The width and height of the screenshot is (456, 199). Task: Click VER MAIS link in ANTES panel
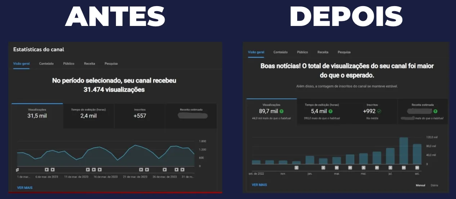coord(25,188)
